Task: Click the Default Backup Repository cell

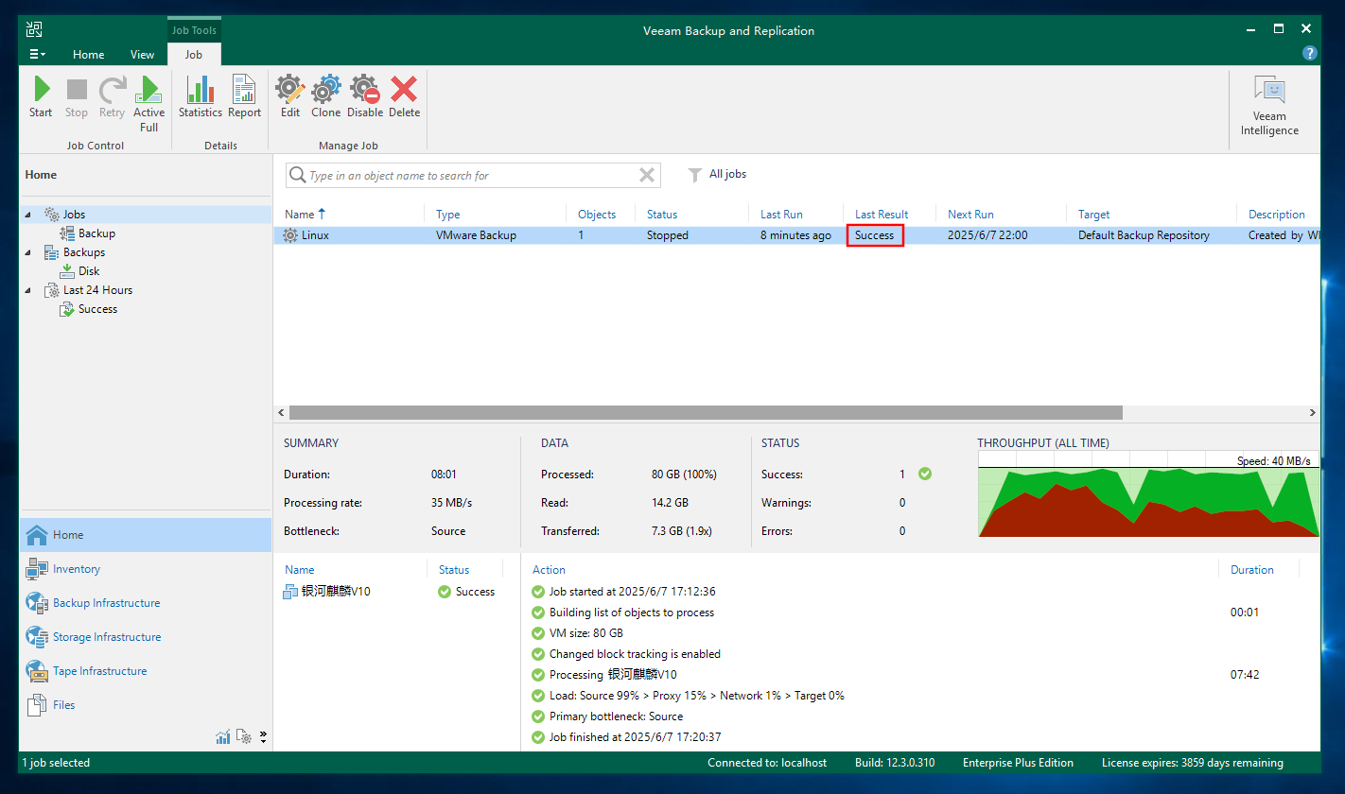Action: 1144,235
